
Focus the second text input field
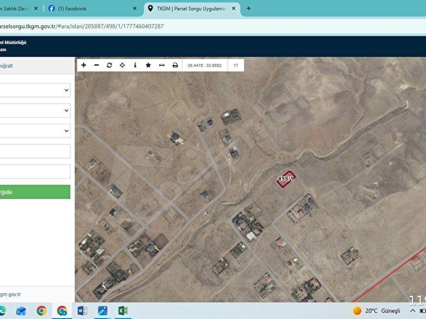tap(35, 171)
